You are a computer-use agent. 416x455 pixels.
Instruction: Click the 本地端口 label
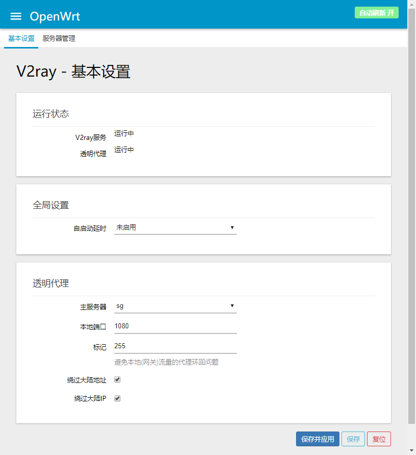93,327
